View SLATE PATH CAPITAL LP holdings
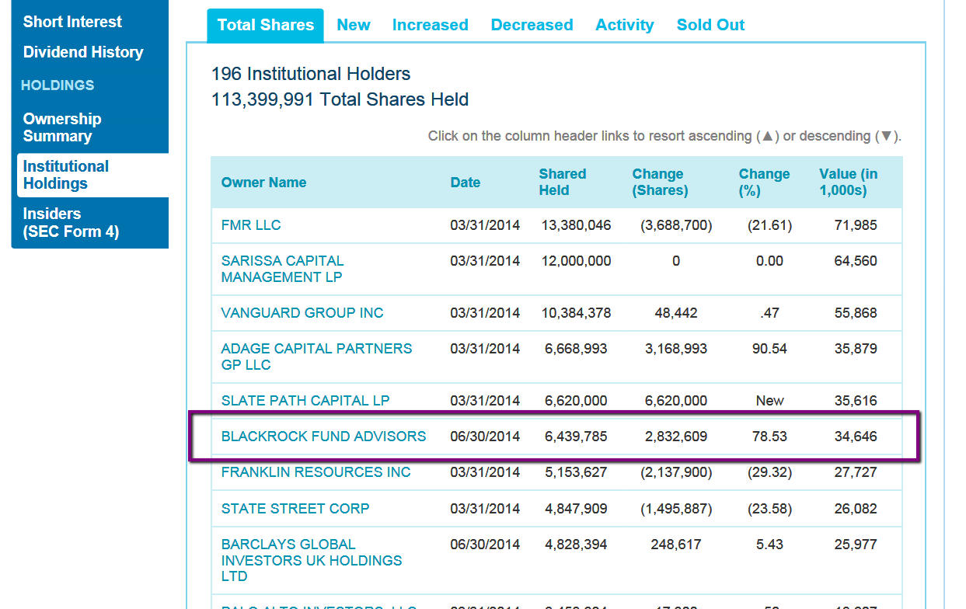 tap(305, 400)
